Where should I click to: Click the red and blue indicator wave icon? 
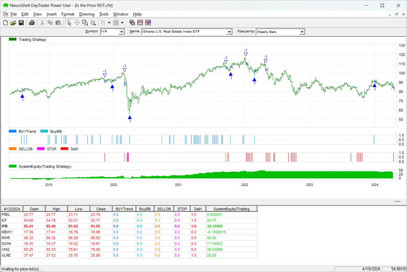tap(148, 23)
